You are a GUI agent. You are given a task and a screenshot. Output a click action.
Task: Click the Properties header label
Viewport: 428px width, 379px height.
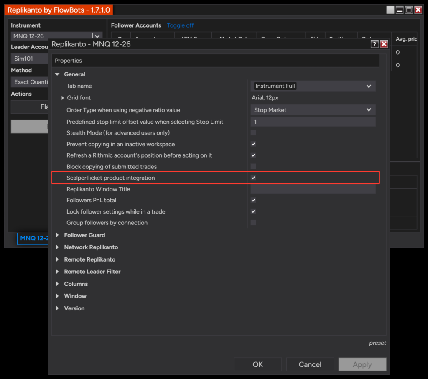pos(68,61)
